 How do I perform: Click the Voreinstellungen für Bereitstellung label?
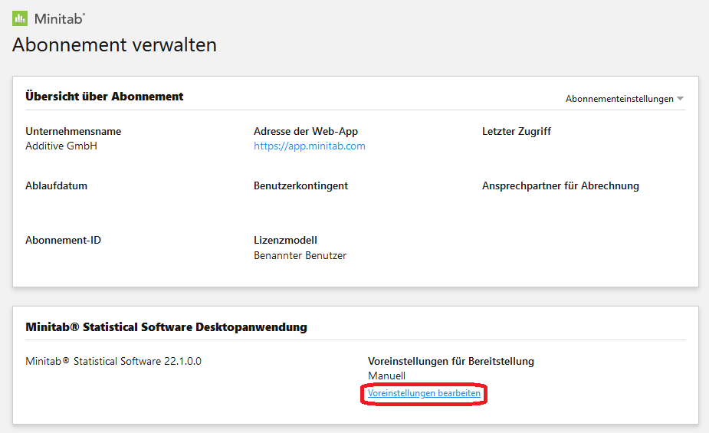coord(451,361)
